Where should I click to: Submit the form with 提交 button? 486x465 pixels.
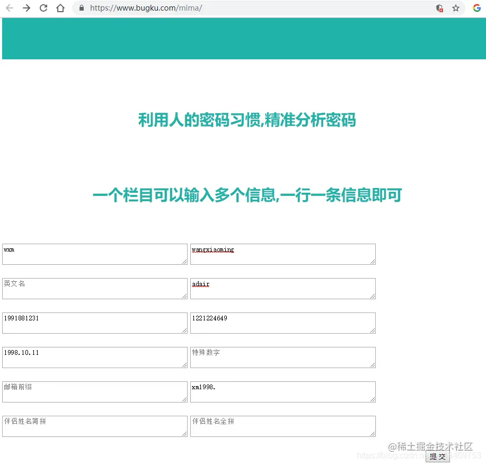pos(438,456)
